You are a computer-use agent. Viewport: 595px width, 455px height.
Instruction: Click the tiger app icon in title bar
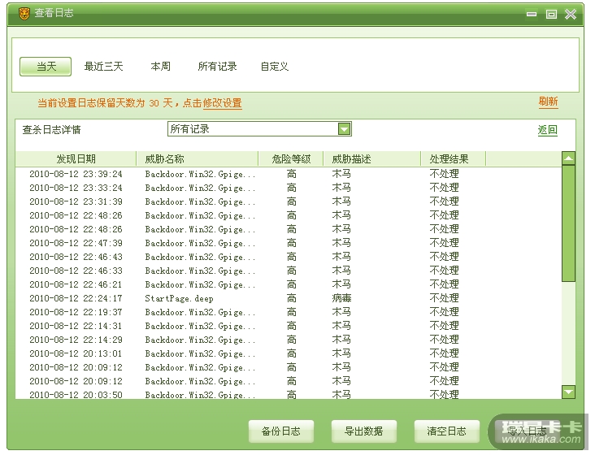coord(24,14)
